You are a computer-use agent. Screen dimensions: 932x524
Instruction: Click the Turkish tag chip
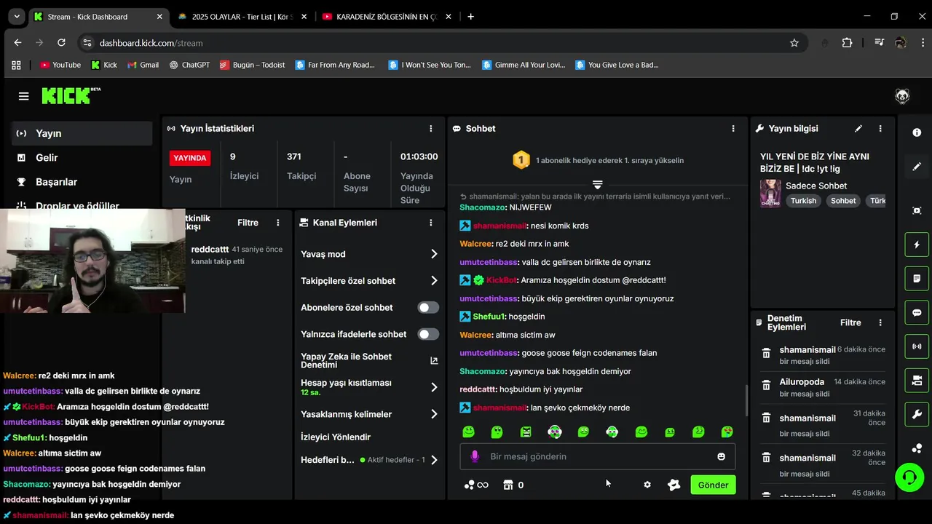click(x=804, y=201)
